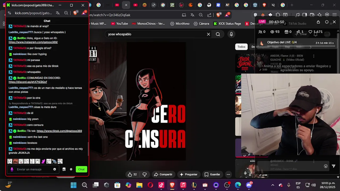Viewport: 340px width, 191px height.
Task: Open the YouTube bookmark in bookmarks bar
Action: [120, 24]
